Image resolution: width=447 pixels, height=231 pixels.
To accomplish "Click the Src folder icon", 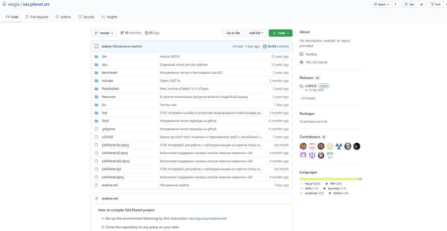I will (x=96, y=105).
